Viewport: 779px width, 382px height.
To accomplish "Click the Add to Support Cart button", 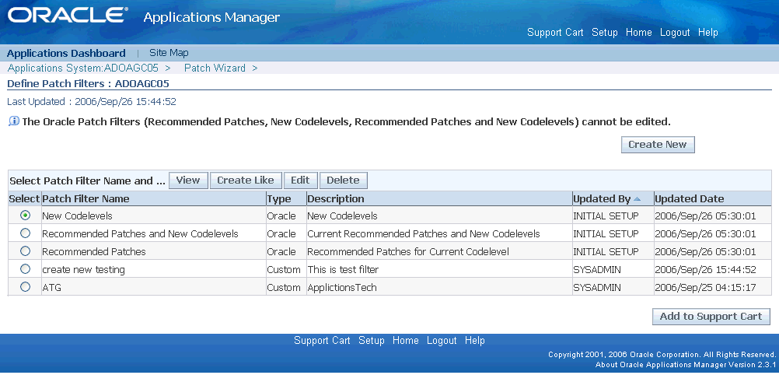I will point(711,317).
